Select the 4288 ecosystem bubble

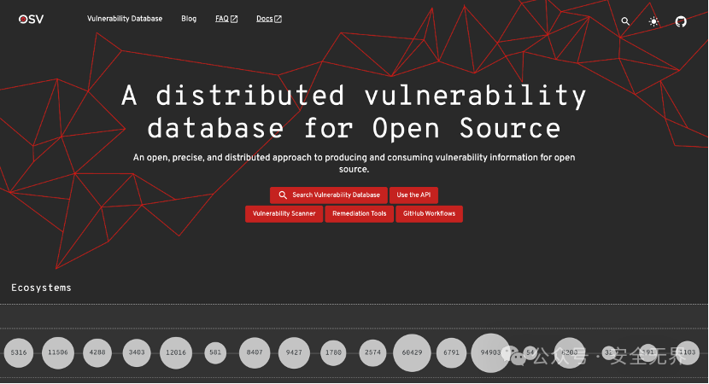point(97,352)
